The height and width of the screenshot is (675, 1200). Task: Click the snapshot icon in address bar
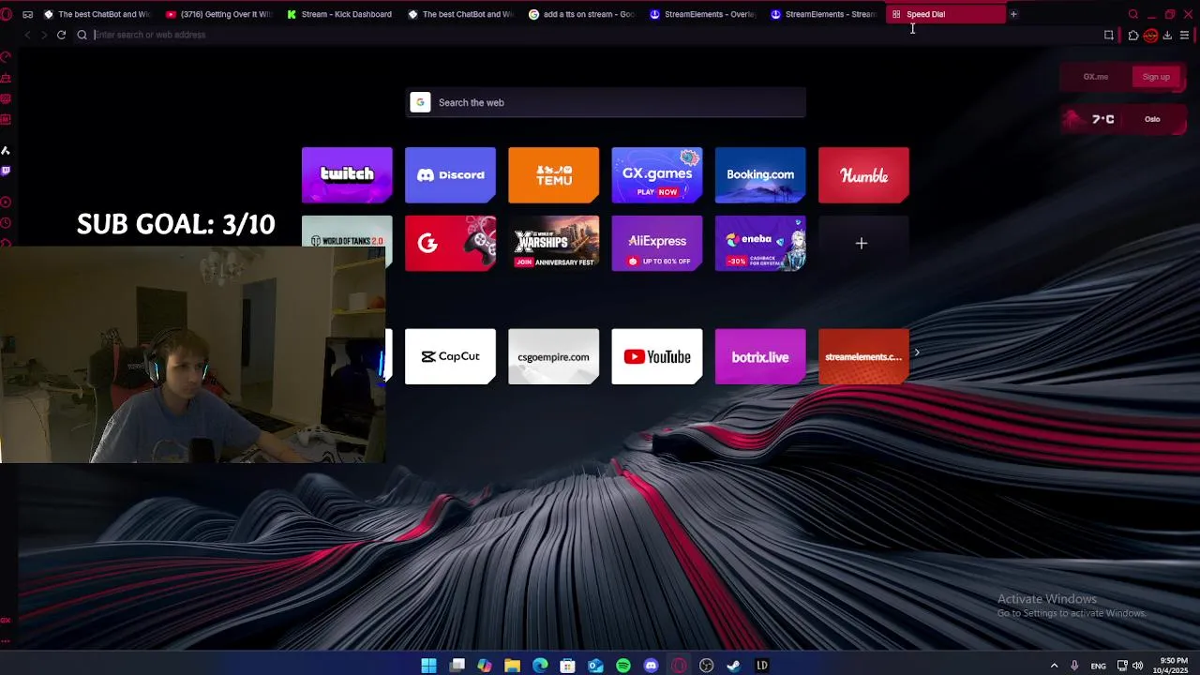click(x=1109, y=35)
